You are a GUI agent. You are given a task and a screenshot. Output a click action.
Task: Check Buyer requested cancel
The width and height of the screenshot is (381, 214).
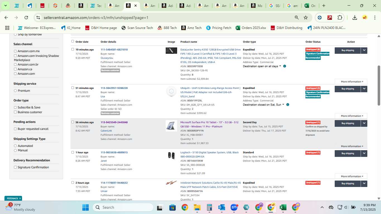coord(15,129)
